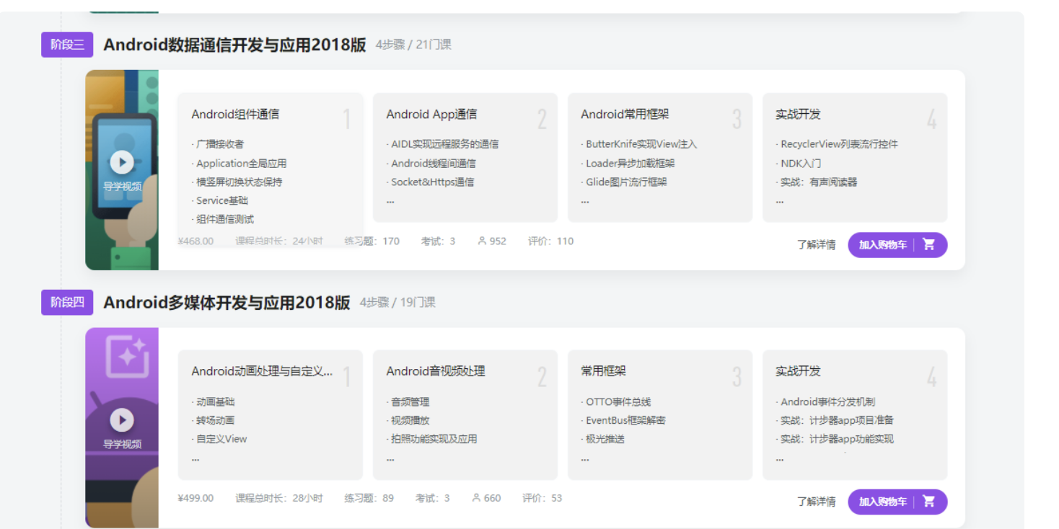The width and height of the screenshot is (1059, 529).
Task: Click the 评价：110 stat
Action: (x=550, y=241)
